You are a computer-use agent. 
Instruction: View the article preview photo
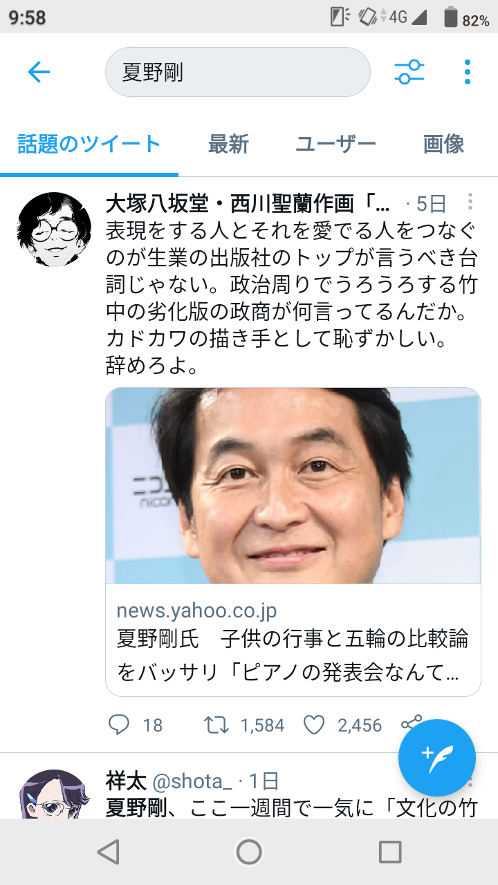pyautogui.click(x=293, y=486)
